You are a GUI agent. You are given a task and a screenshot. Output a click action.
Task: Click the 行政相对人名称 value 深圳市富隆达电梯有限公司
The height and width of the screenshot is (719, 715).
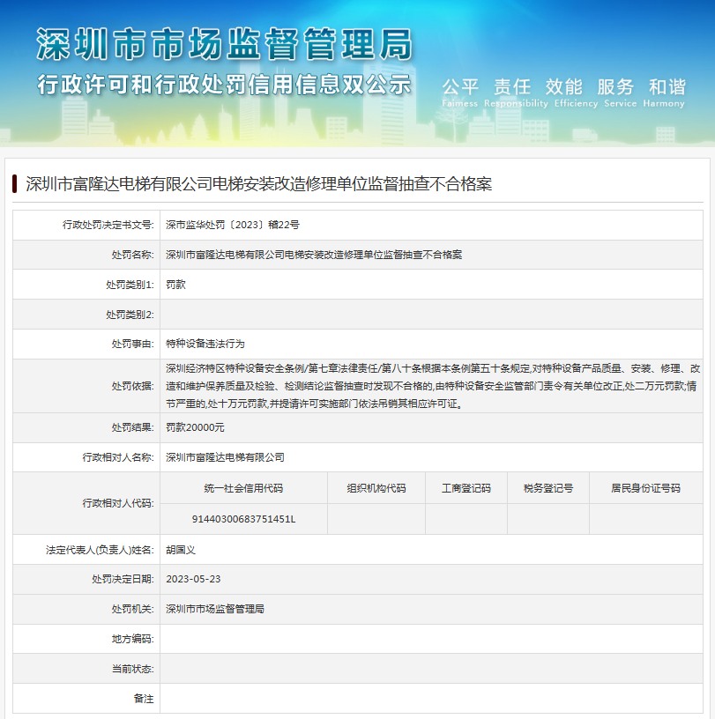tap(225, 457)
